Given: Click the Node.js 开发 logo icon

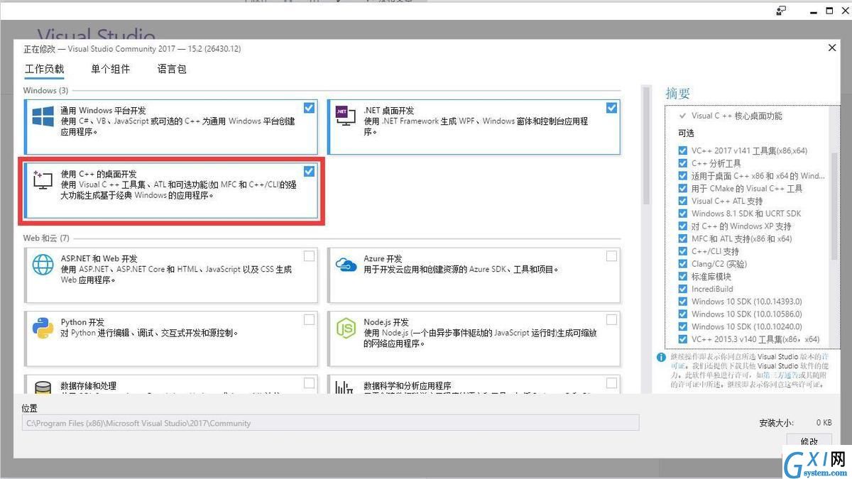Looking at the screenshot, I should (346, 328).
